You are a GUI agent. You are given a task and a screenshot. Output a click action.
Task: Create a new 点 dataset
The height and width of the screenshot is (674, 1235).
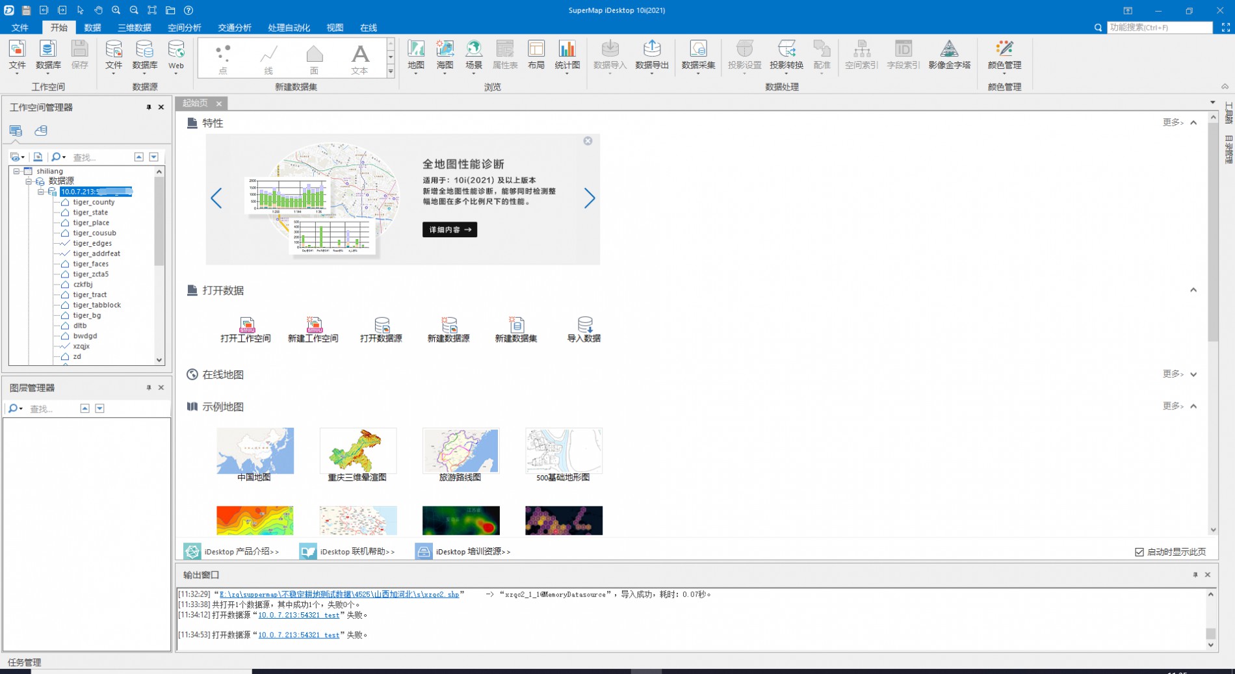(223, 60)
